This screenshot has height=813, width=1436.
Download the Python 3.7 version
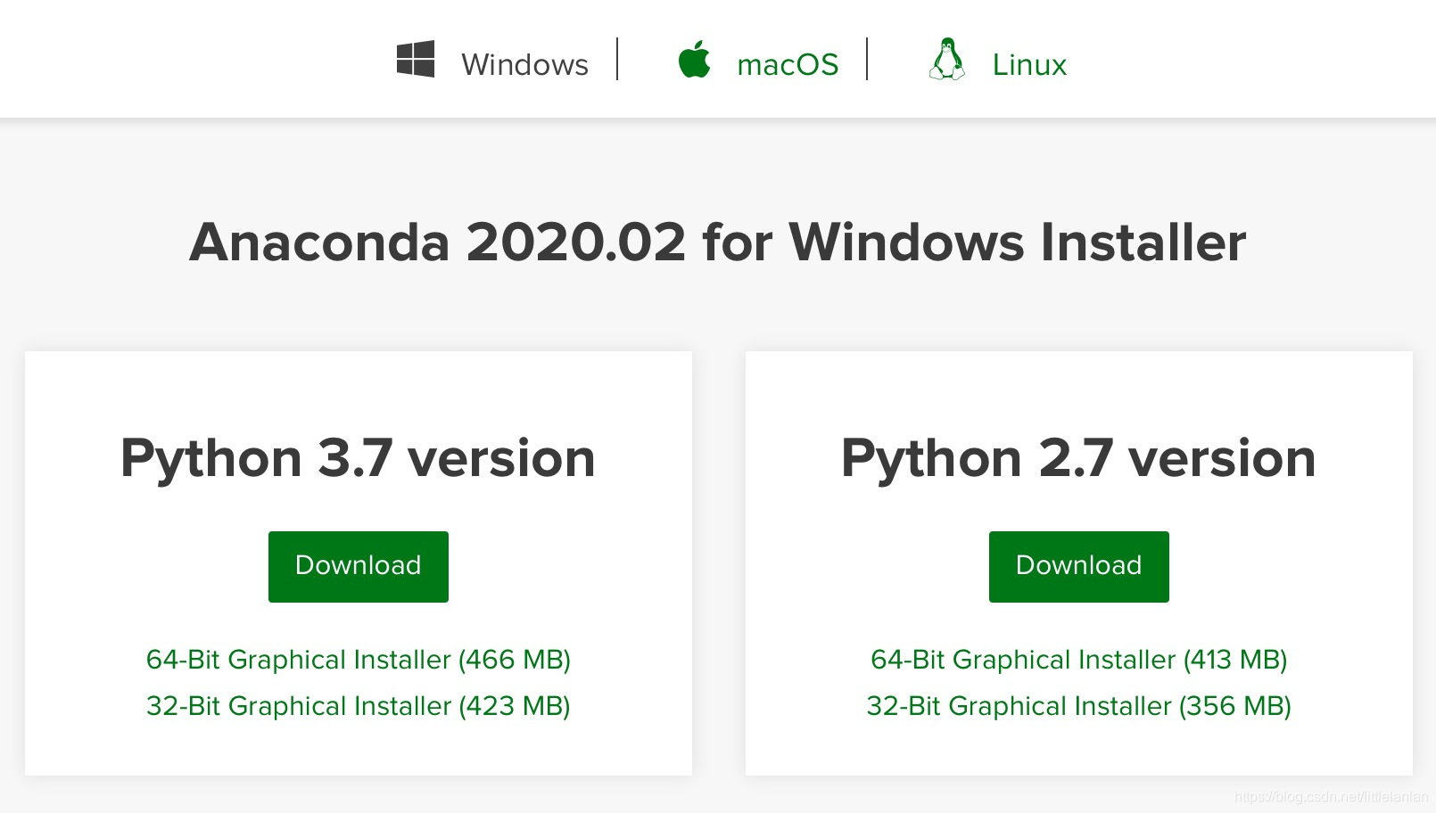coord(359,567)
